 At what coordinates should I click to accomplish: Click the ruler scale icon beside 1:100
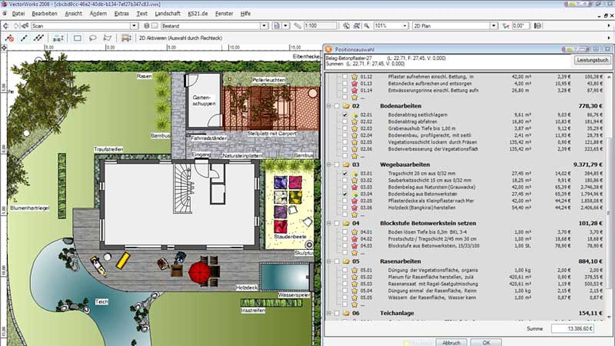(x=297, y=26)
